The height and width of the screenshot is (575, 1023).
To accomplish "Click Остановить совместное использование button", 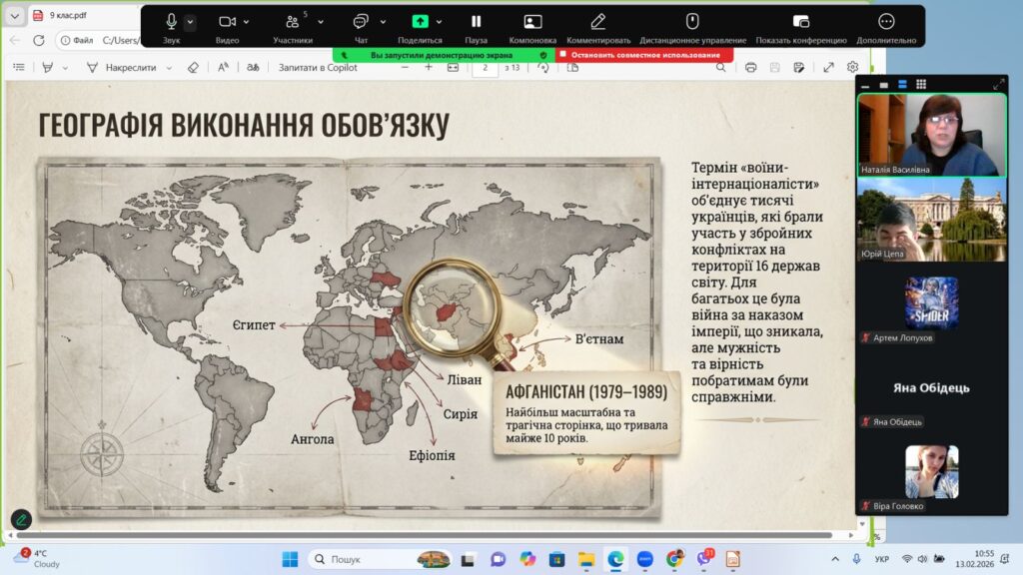I will [644, 55].
